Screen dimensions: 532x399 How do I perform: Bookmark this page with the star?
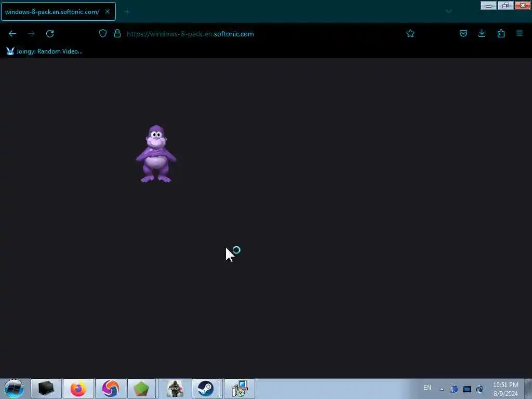[410, 33]
